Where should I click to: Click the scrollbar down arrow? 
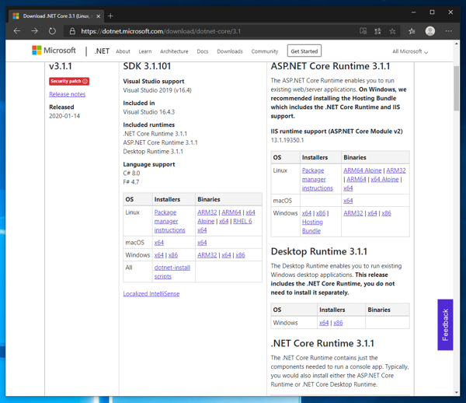[457, 392]
